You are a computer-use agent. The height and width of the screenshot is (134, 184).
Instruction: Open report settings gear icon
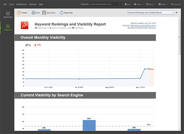177,13
